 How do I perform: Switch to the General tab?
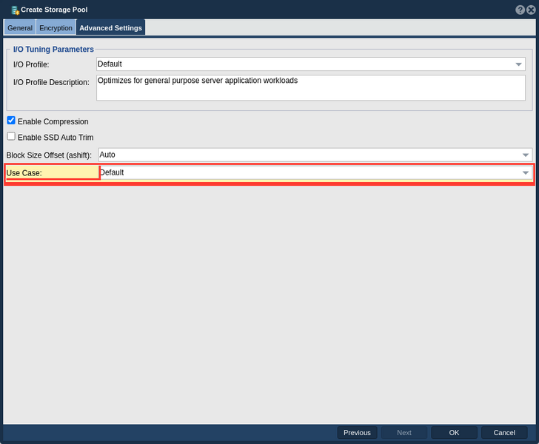(20, 28)
